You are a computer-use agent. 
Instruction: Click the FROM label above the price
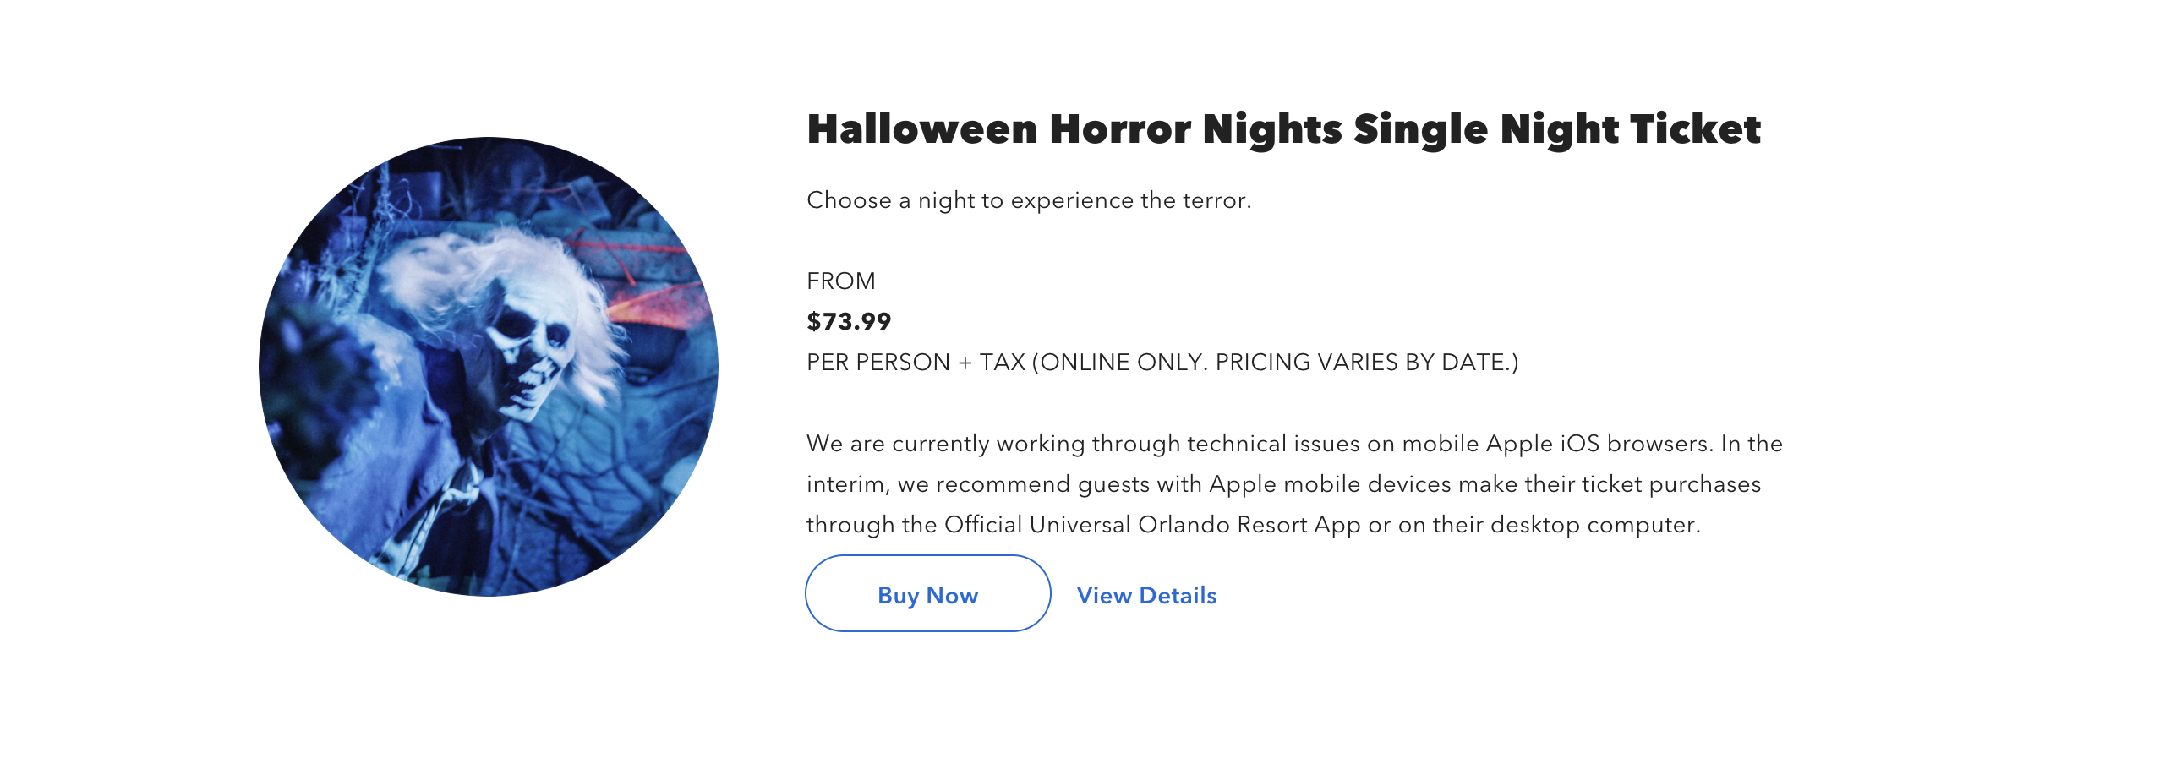[840, 281]
